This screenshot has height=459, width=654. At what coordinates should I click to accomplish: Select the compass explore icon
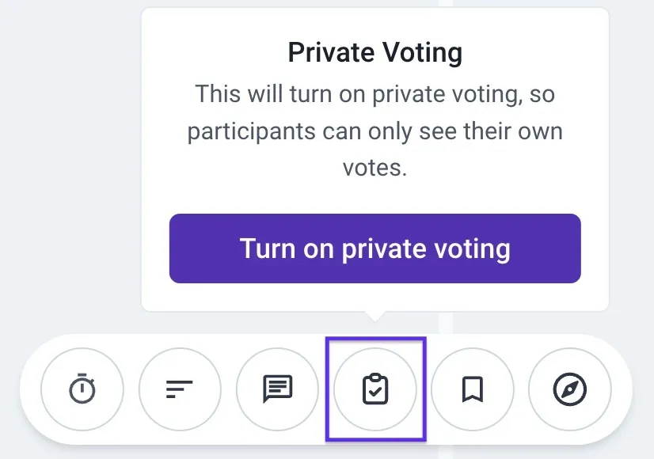(570, 389)
